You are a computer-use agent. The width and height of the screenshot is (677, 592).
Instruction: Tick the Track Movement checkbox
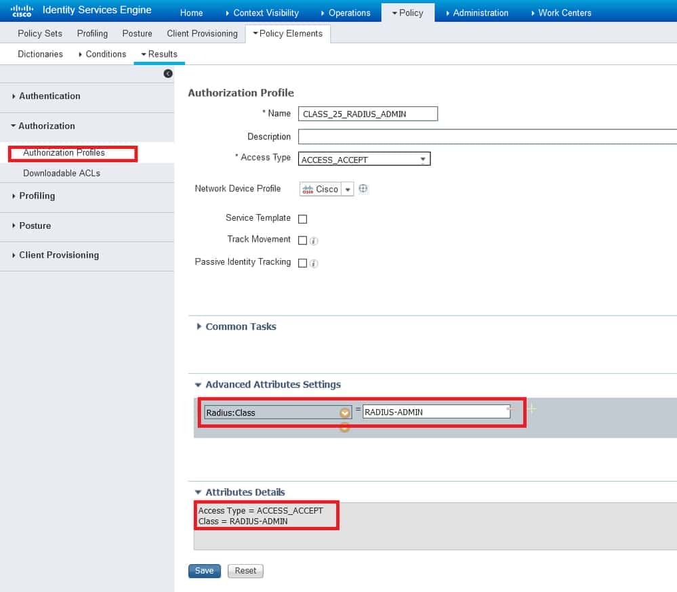[303, 240]
